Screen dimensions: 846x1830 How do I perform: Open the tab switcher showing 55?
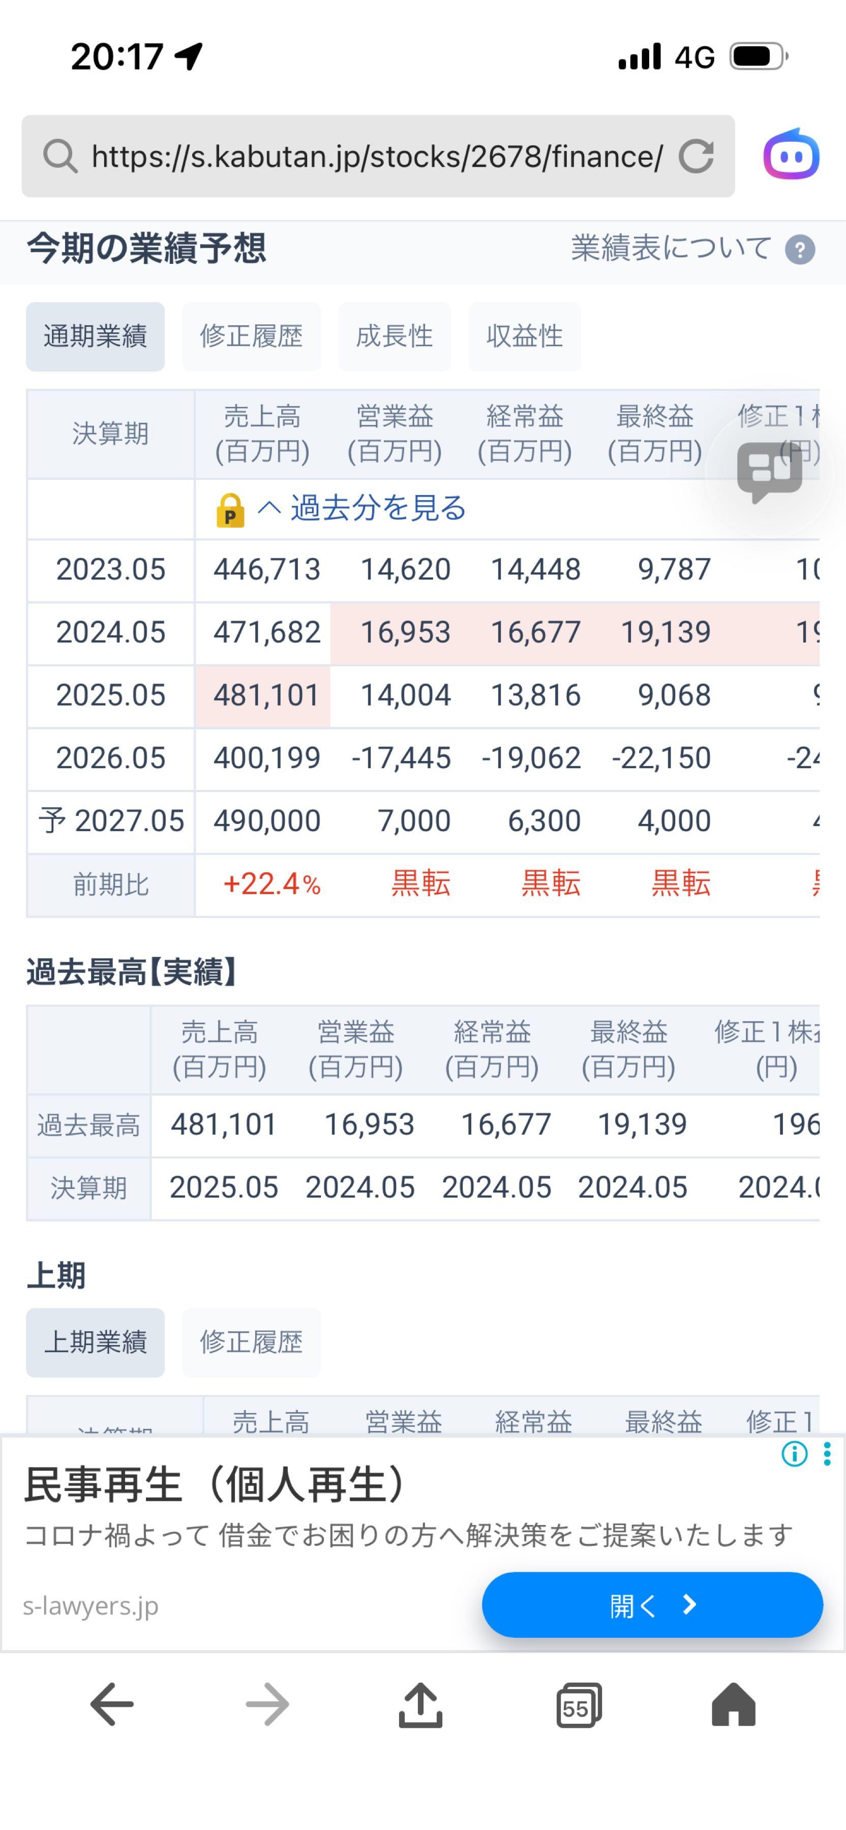point(578,1704)
